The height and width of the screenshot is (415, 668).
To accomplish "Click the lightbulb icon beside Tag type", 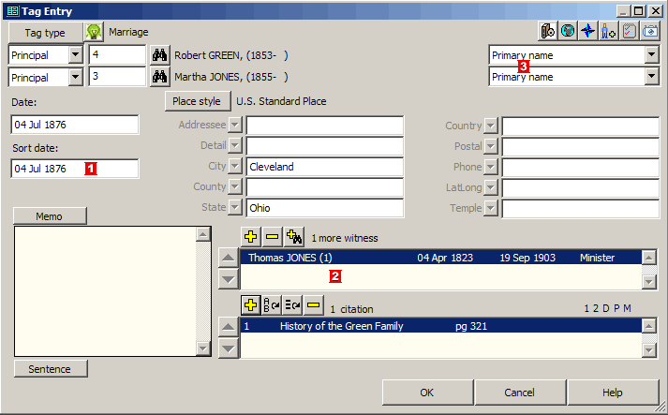I will (94, 32).
